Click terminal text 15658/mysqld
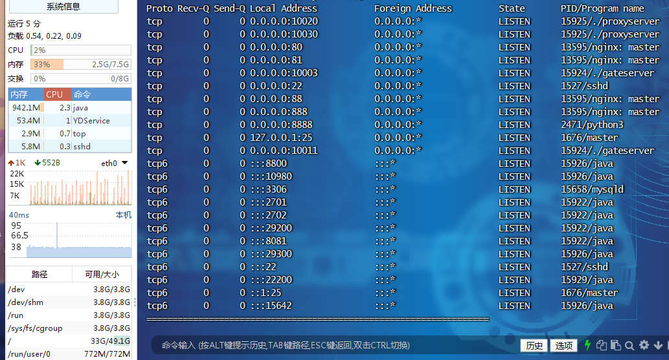669x360 pixels. tap(592, 189)
